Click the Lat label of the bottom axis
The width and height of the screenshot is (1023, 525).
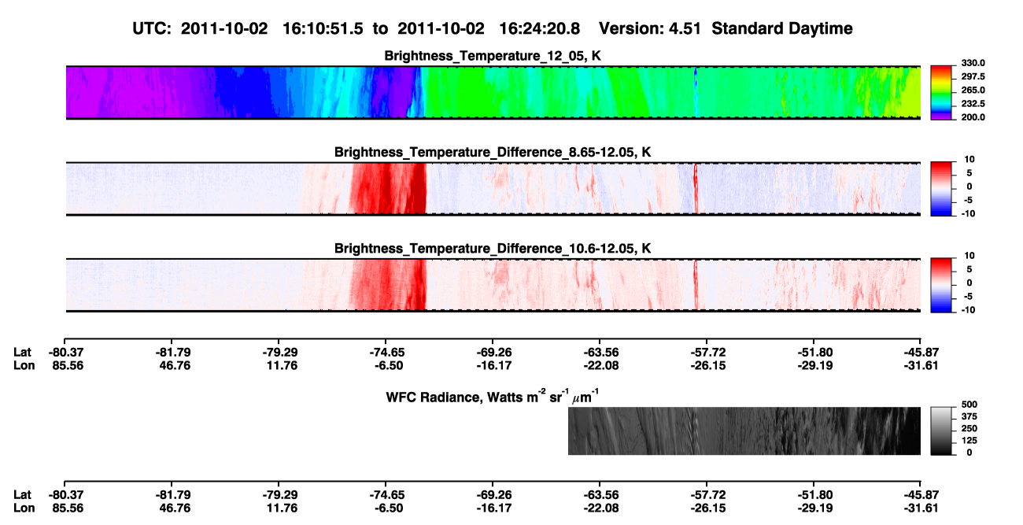tap(23, 494)
